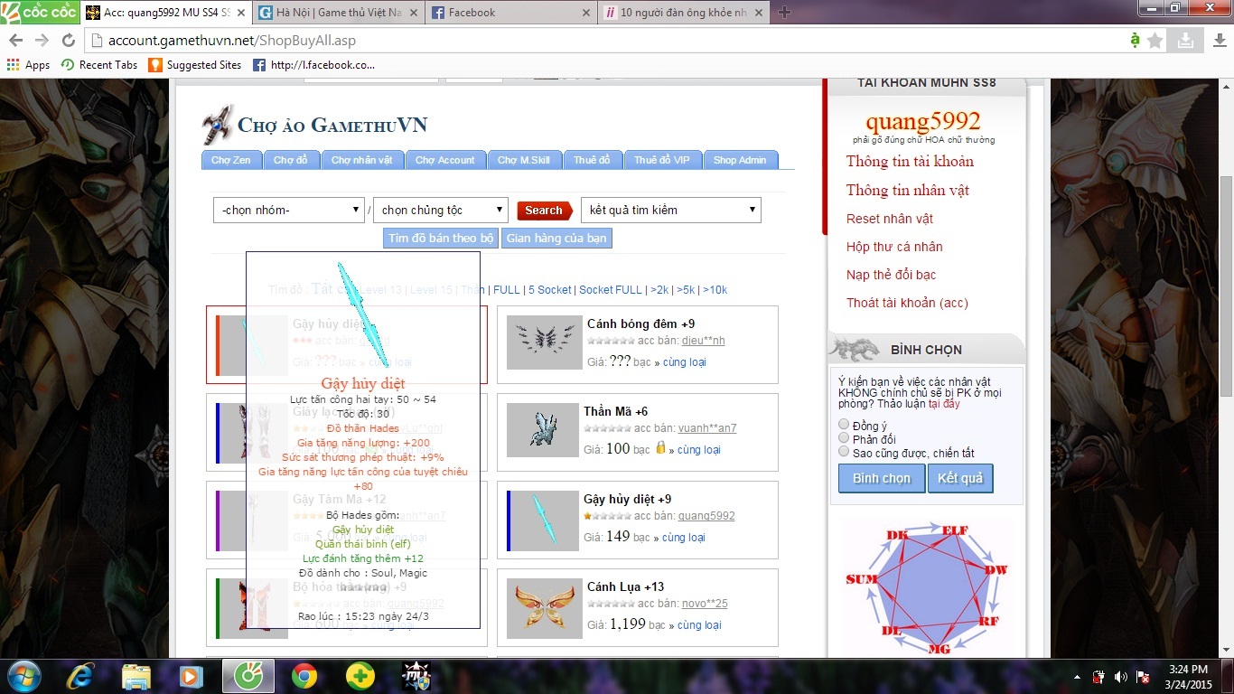
Task: Switch to the Hà Nội Game thủ Việt Nam tab
Action: [x=338, y=13]
